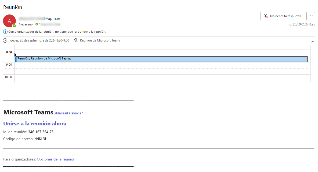Click the 8:00 time label in the calendar
The width and height of the screenshot is (318, 172).
tap(9, 53)
